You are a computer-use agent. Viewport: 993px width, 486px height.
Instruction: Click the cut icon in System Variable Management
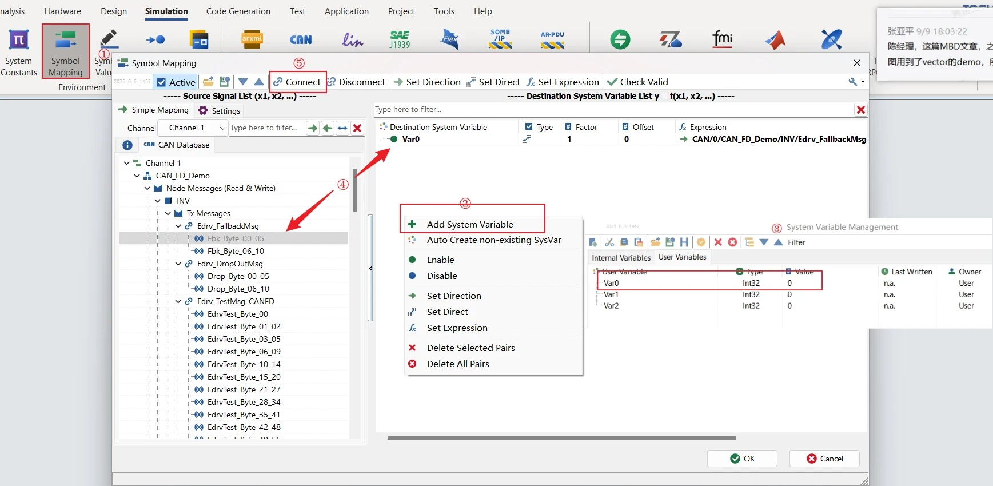[609, 242]
